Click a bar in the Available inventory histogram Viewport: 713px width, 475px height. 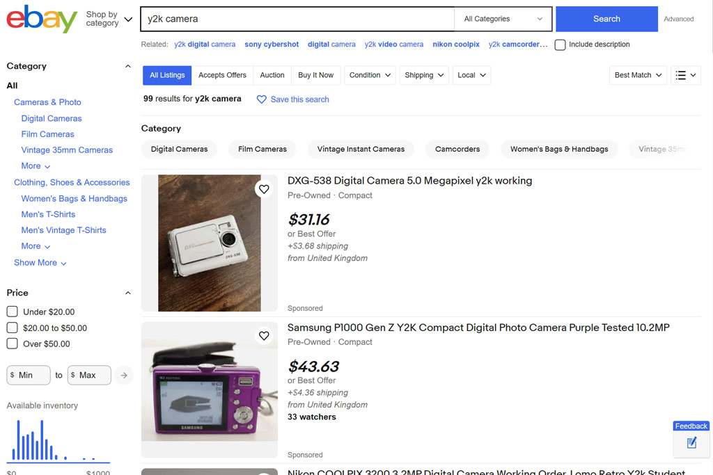point(19,441)
